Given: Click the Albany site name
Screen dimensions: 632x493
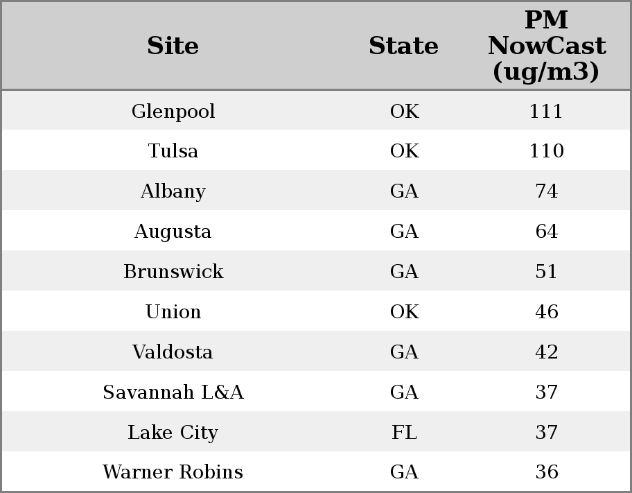Looking at the screenshot, I should [173, 191].
